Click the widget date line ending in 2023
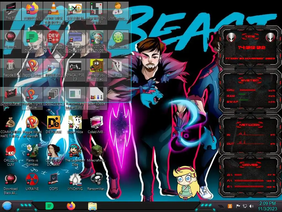The height and width of the screenshot is (212, 282). click(x=250, y=59)
